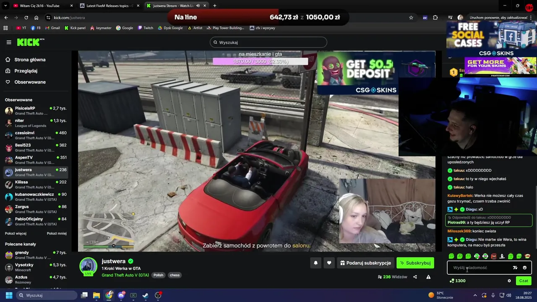The image size is (537, 302).
Task: Click the Polish language tag
Action: [158, 275]
